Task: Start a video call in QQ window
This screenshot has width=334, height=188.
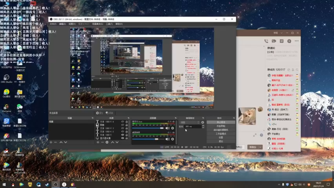Action: [x=274, y=41]
